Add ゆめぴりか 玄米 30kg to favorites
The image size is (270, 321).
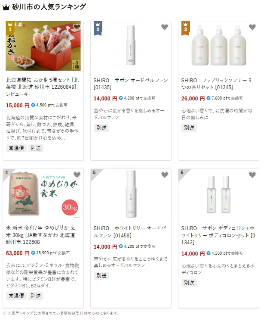(77, 175)
